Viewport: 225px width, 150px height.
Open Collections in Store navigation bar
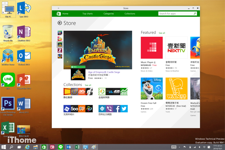click(130, 13)
